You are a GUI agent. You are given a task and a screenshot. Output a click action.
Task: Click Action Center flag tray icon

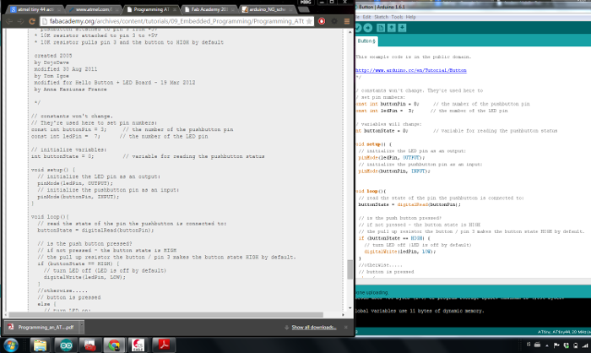[556, 345]
